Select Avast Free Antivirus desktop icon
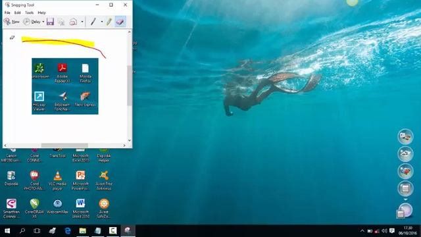 click(104, 180)
